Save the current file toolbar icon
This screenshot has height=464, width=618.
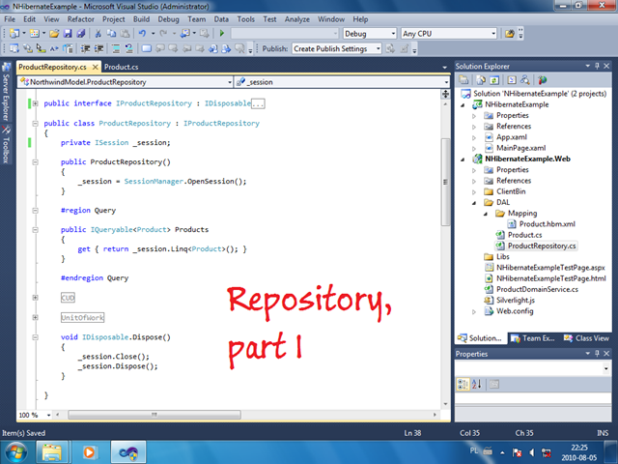(68, 34)
